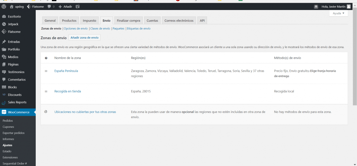Image resolution: width=357 pixels, height=166 pixels.
Task: Click the 'Precio fijo, Envío gratuito' methods text
Action: click(x=291, y=71)
